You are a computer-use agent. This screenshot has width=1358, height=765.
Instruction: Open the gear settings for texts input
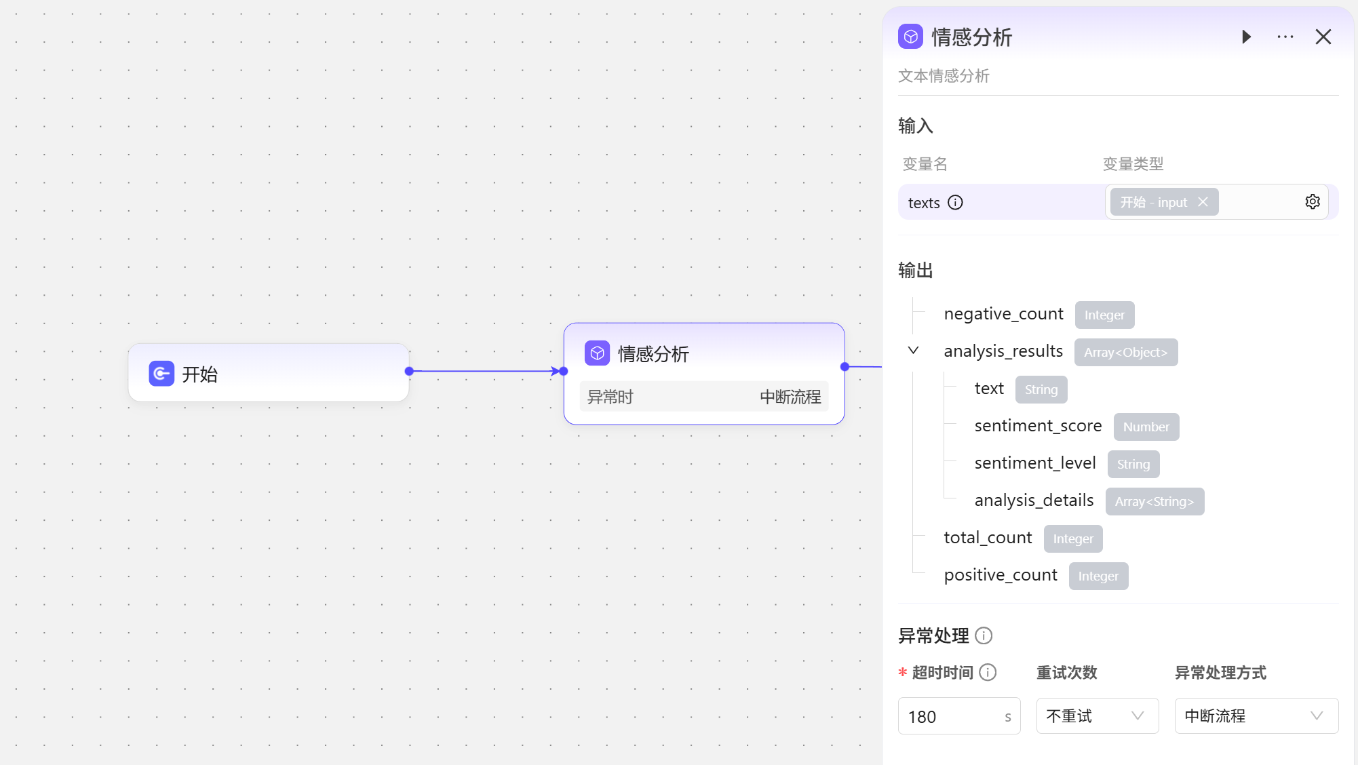(1312, 202)
